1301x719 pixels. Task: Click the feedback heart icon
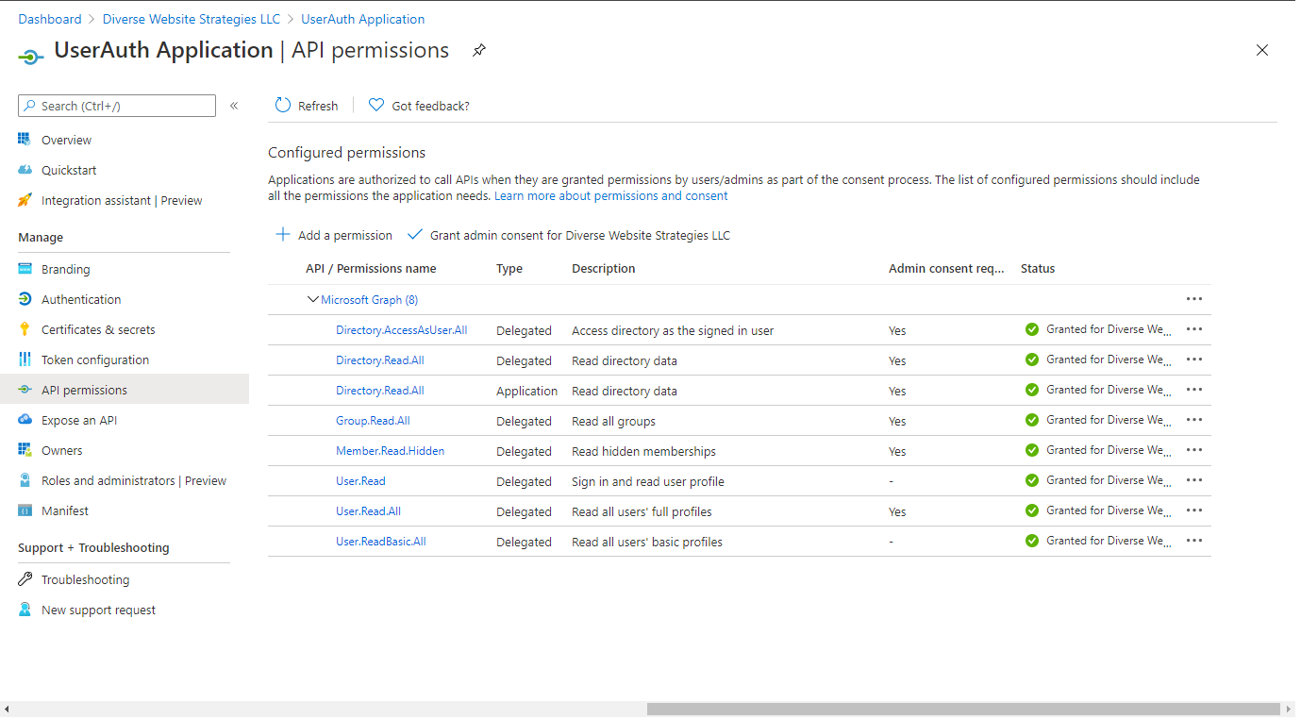376,106
